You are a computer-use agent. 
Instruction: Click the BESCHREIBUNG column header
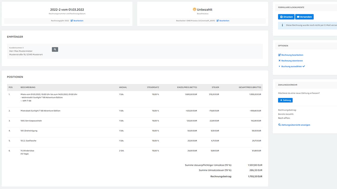coord(28,87)
